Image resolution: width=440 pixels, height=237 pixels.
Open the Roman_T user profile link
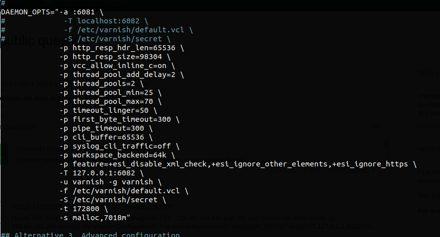362,171
